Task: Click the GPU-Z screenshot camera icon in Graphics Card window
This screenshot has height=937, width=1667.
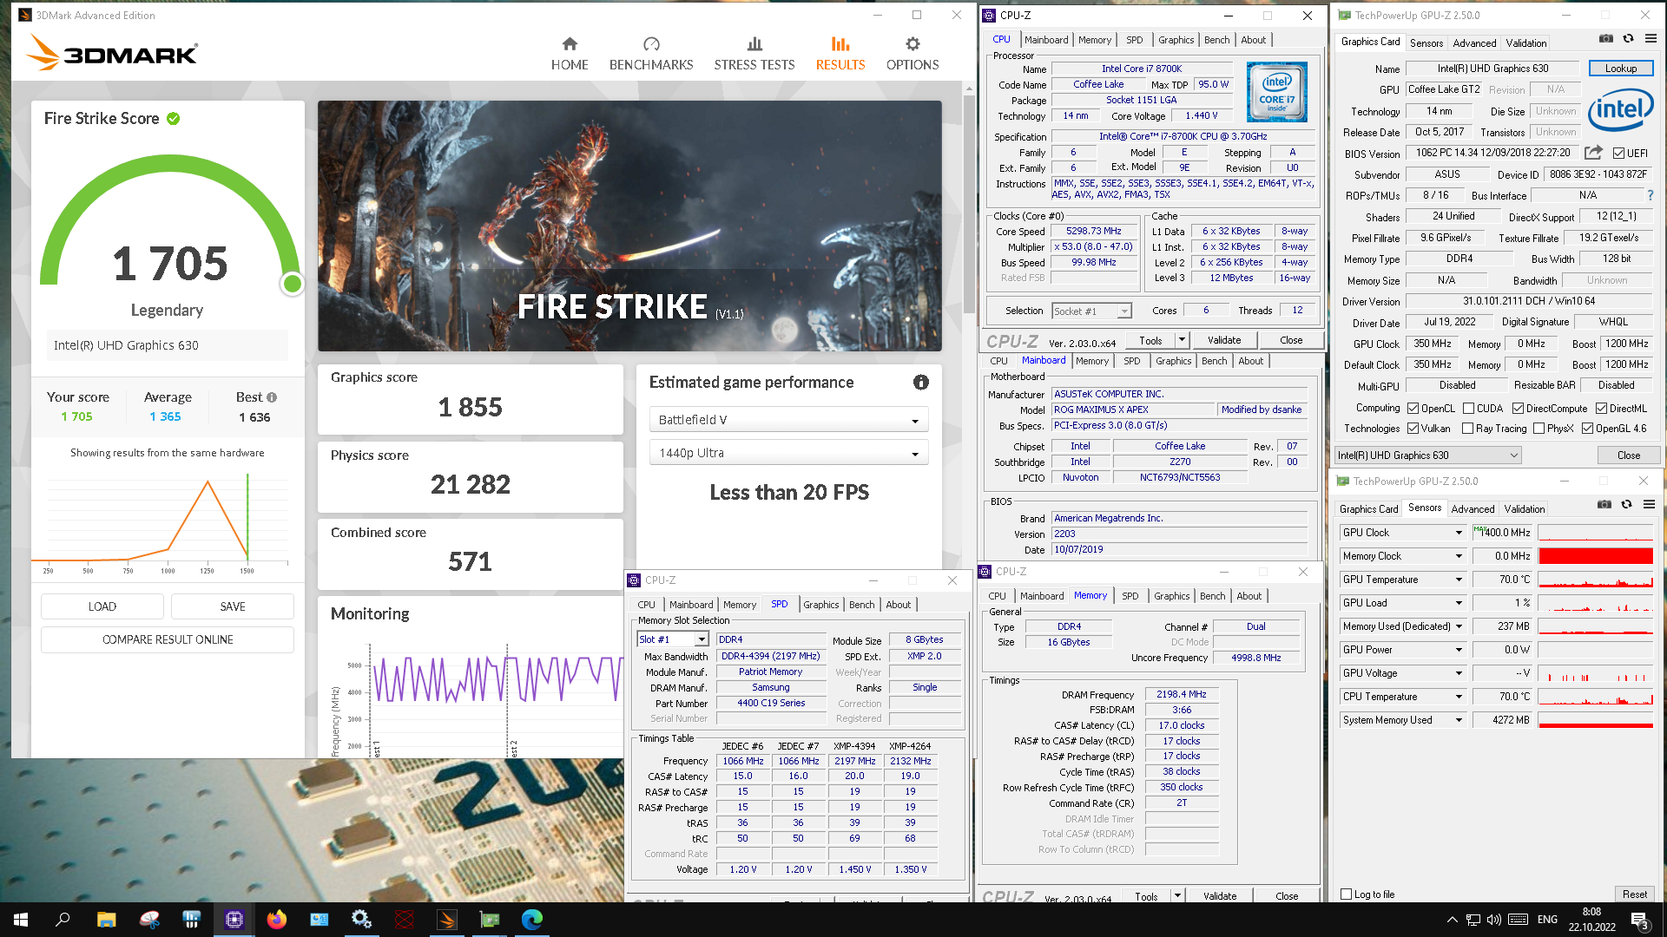Action: [x=1606, y=38]
